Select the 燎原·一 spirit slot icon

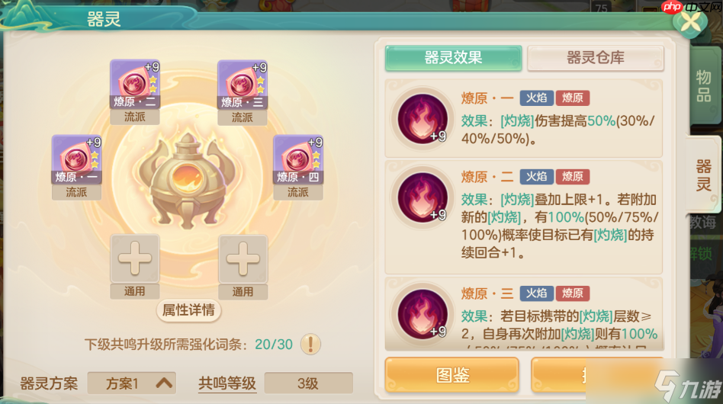point(76,159)
